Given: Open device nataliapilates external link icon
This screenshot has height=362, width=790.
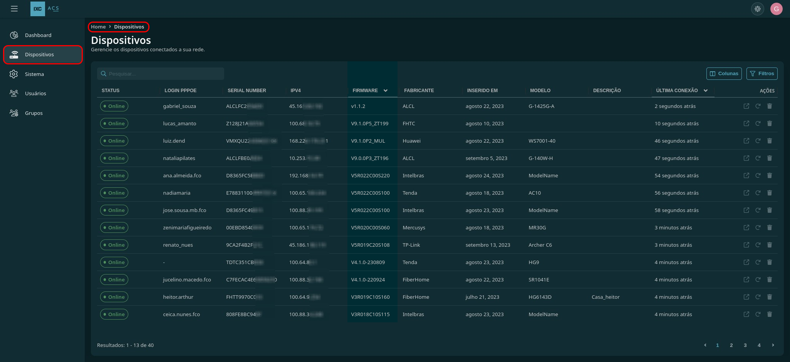Looking at the screenshot, I should coord(746,158).
